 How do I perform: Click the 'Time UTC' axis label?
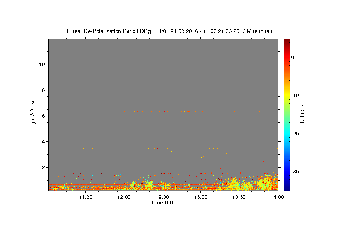point(163,203)
